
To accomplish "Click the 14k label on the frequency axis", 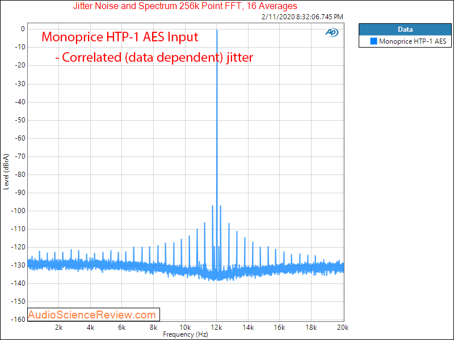I will (x=248, y=328).
